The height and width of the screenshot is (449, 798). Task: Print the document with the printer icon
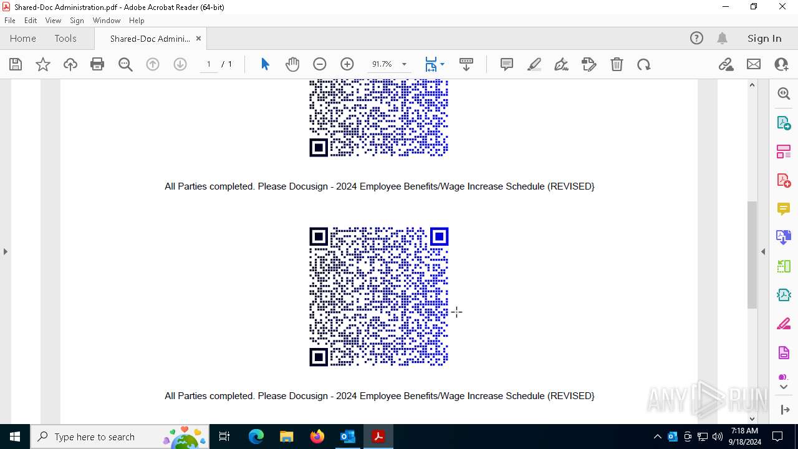97,64
